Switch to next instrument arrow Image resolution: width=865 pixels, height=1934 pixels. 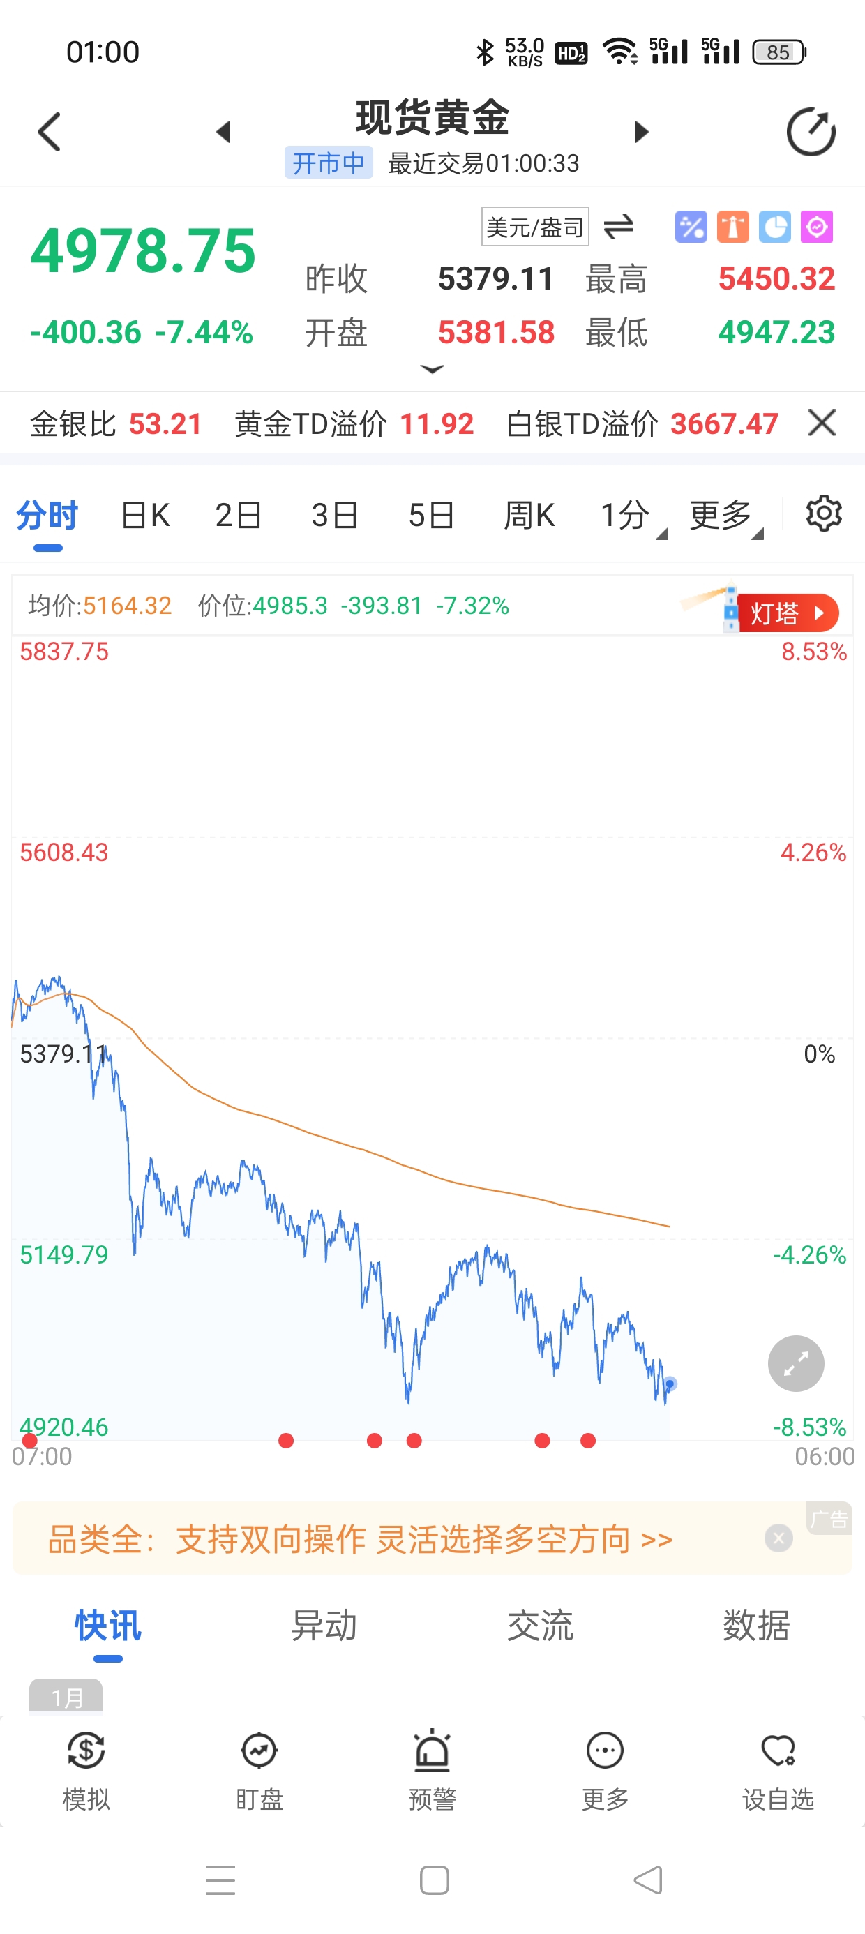(640, 132)
